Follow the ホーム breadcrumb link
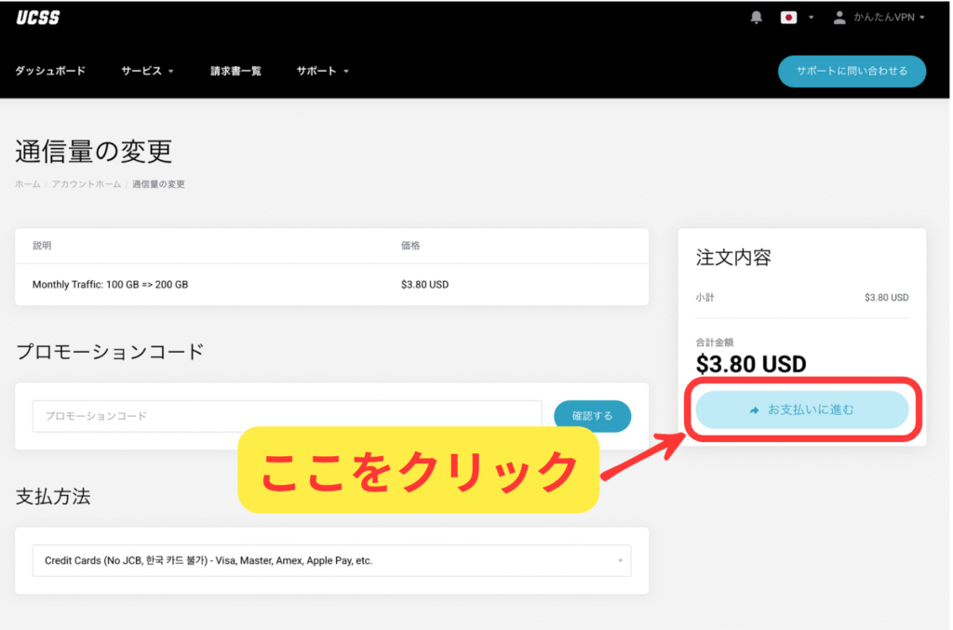The width and height of the screenshot is (953, 630). point(27,184)
